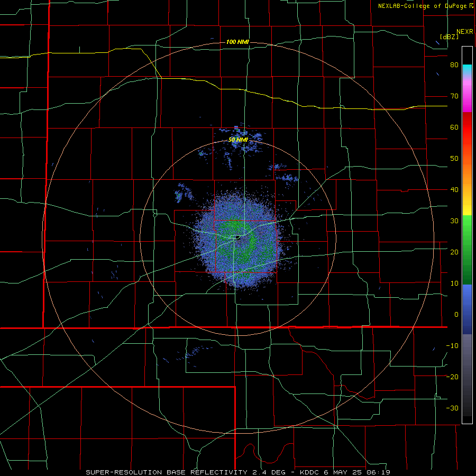Click the [dBZ] units label
476x476 pixels.
(449, 36)
